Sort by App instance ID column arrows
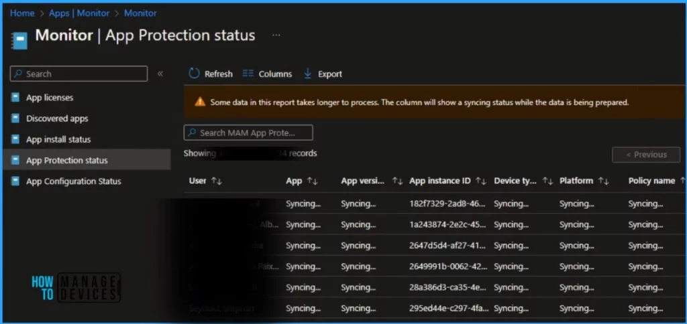Viewport: 687px width, 324px height. 480,181
